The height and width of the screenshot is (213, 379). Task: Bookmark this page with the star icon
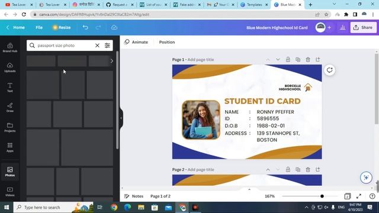point(326,14)
